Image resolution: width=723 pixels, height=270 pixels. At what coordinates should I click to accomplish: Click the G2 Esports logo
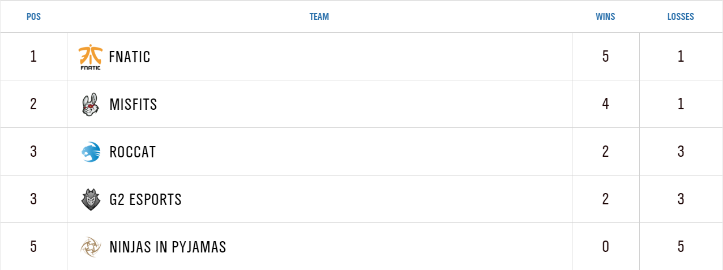click(90, 200)
